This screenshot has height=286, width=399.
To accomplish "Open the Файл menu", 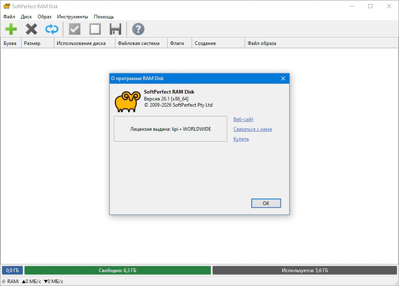I will [x=9, y=17].
